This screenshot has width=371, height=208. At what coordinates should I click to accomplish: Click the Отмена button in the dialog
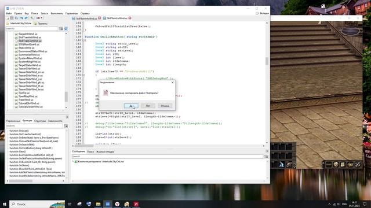[165, 106]
